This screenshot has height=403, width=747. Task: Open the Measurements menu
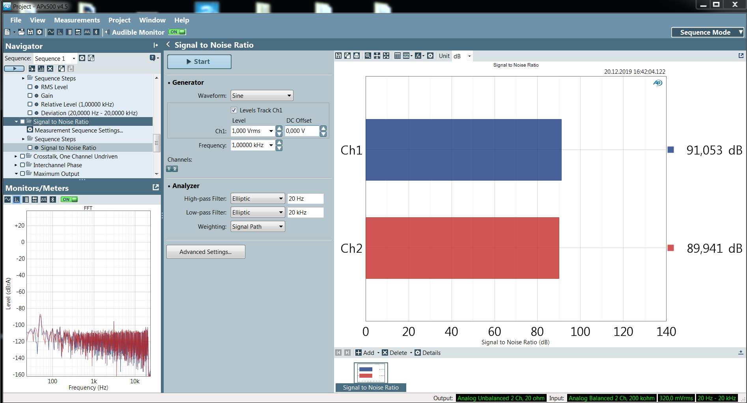point(77,20)
